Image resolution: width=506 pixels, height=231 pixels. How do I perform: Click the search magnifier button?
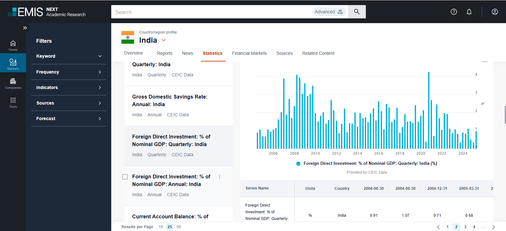click(x=357, y=12)
